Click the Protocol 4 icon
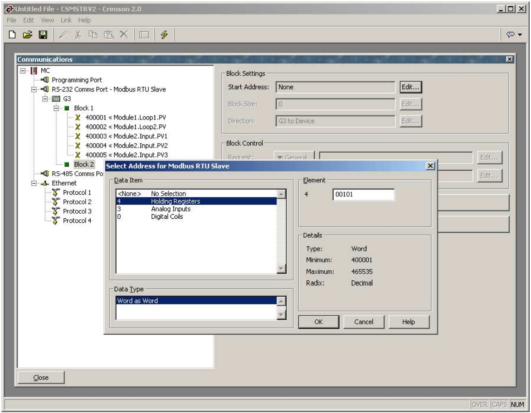 (56, 221)
